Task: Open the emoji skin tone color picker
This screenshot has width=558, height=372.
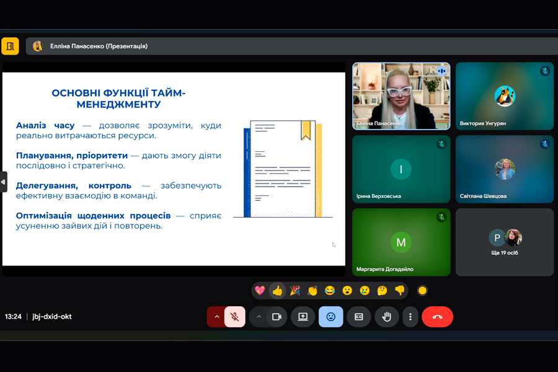Action: [422, 291]
